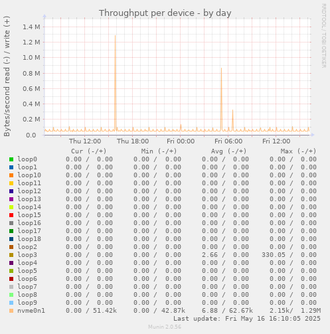Click the loop3 olive-gold color swatch
The width and height of the screenshot is (330, 334).
pyautogui.click(x=11, y=255)
